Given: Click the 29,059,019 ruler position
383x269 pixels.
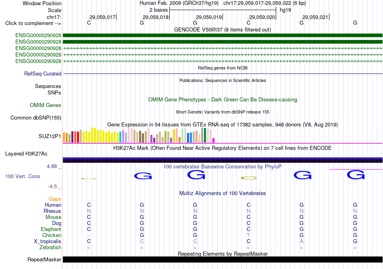Looking at the screenshot, I should (x=209, y=17).
